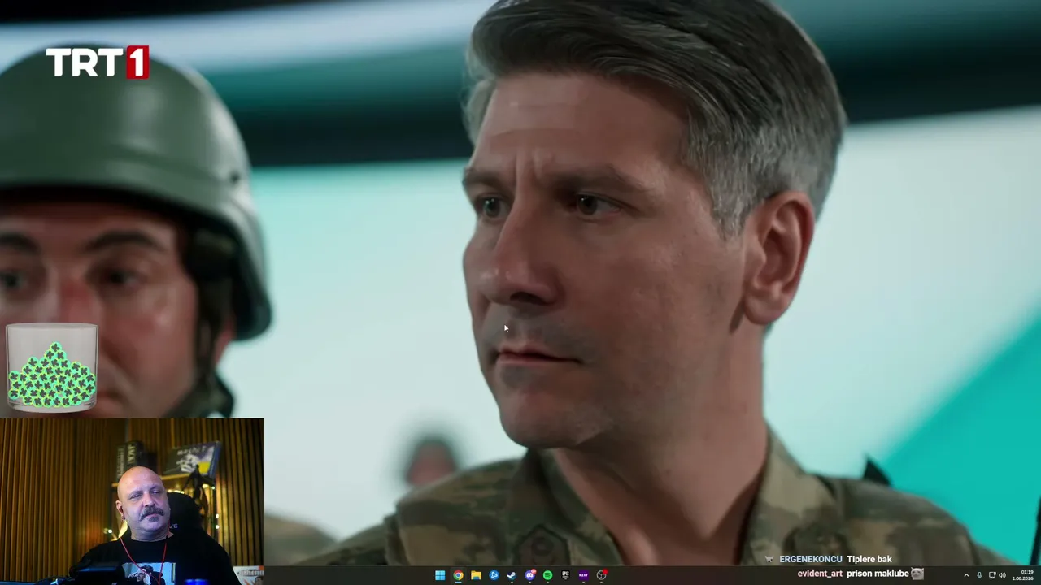Open the purple NEXT app in taskbar
Image resolution: width=1041 pixels, height=585 pixels.
(x=583, y=575)
